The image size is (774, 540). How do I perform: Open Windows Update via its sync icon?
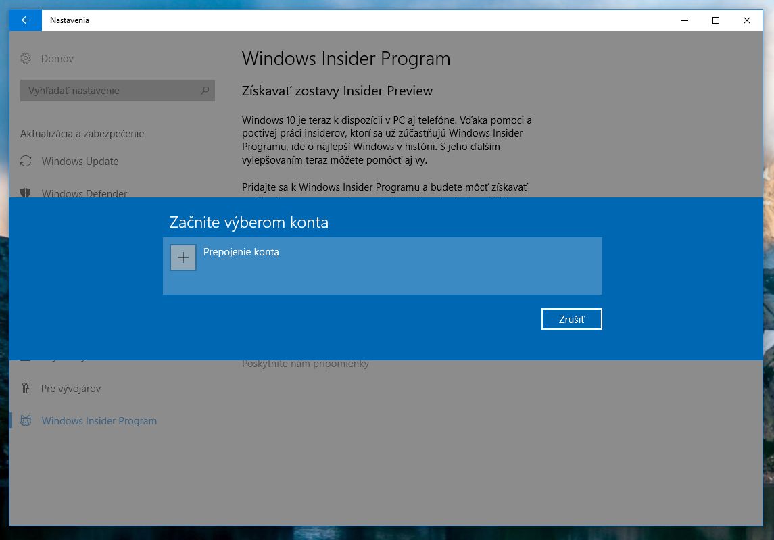[x=26, y=162]
